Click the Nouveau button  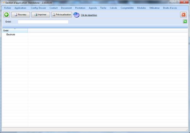coord(21,15)
